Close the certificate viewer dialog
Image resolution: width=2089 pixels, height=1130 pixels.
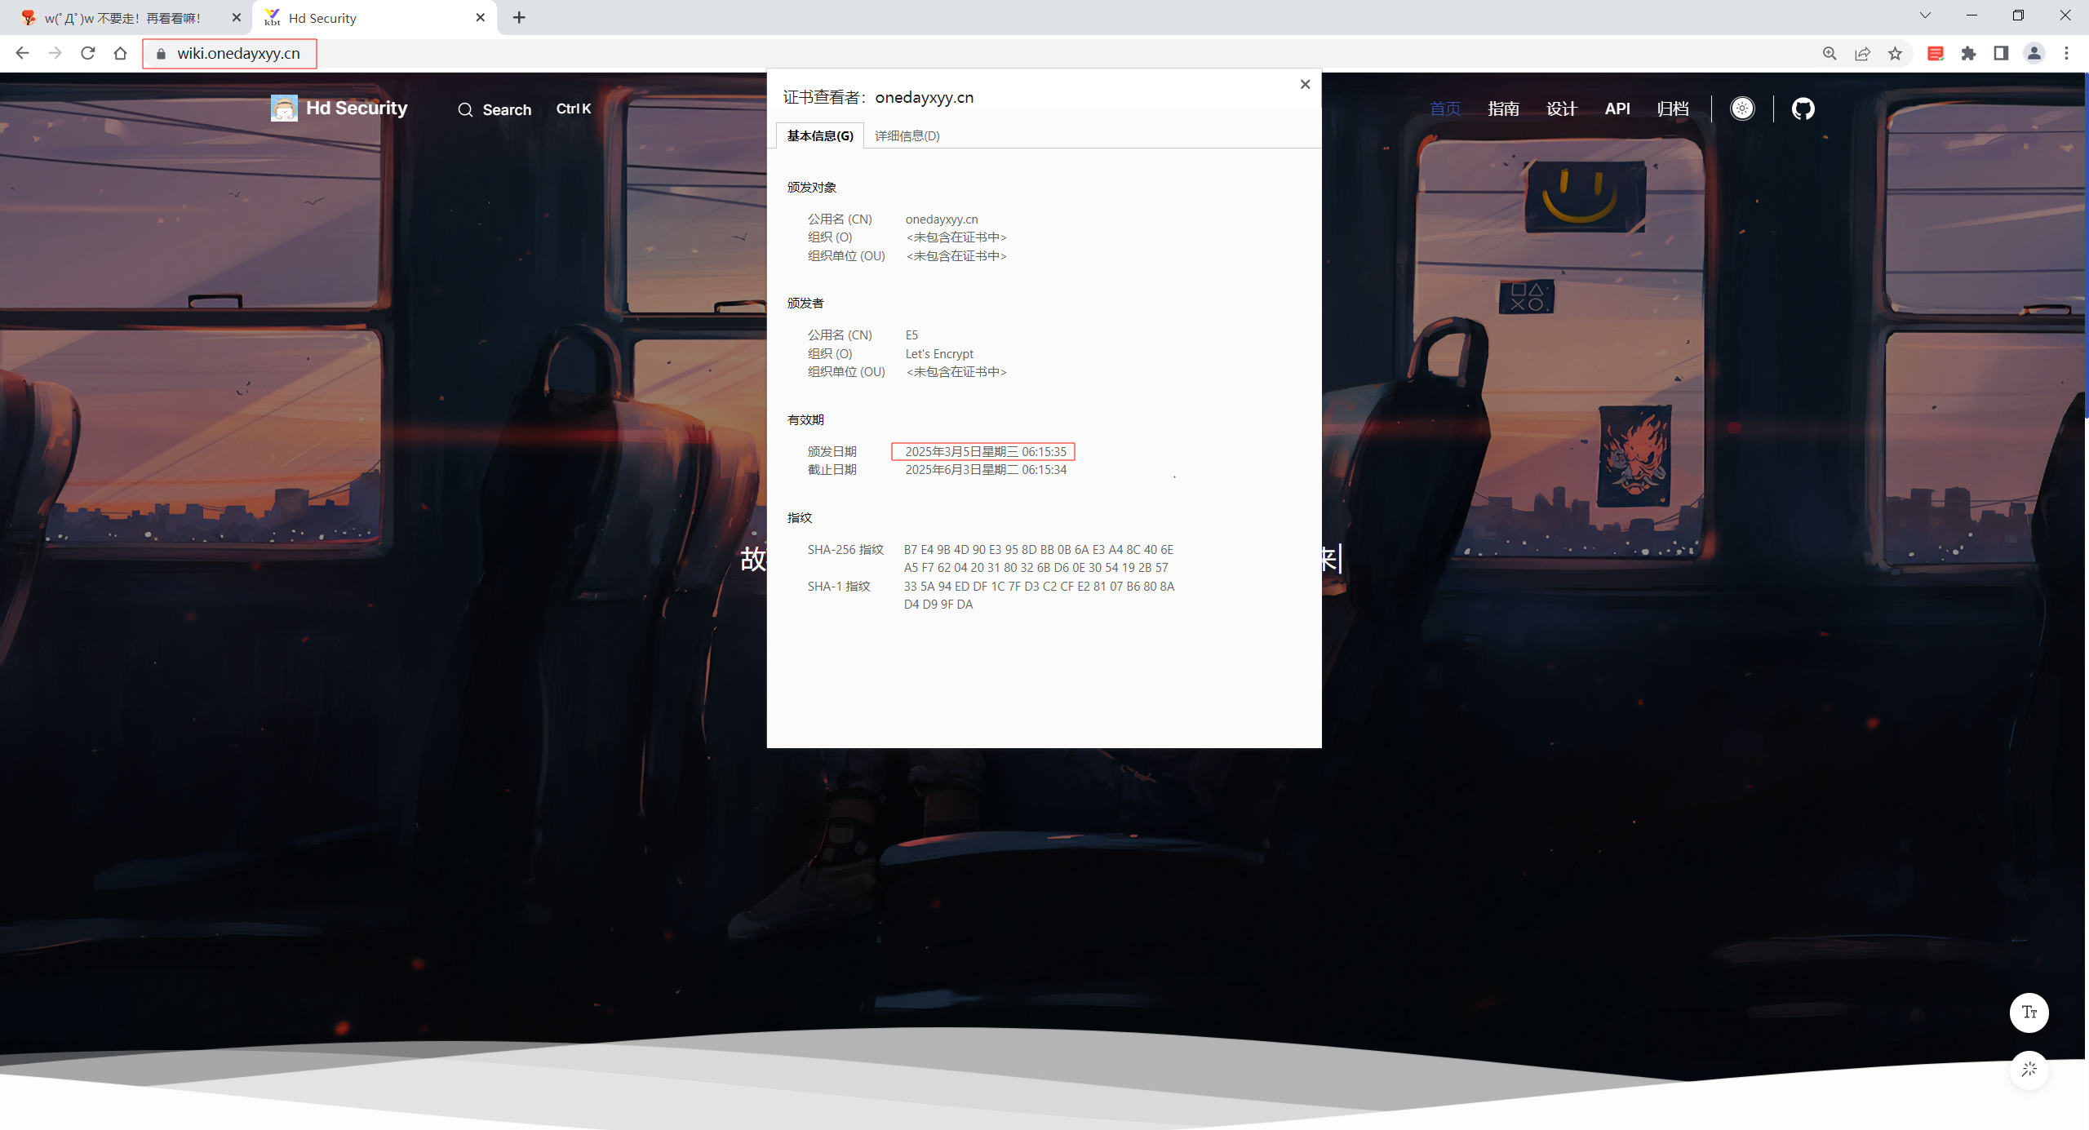pyautogui.click(x=1305, y=84)
